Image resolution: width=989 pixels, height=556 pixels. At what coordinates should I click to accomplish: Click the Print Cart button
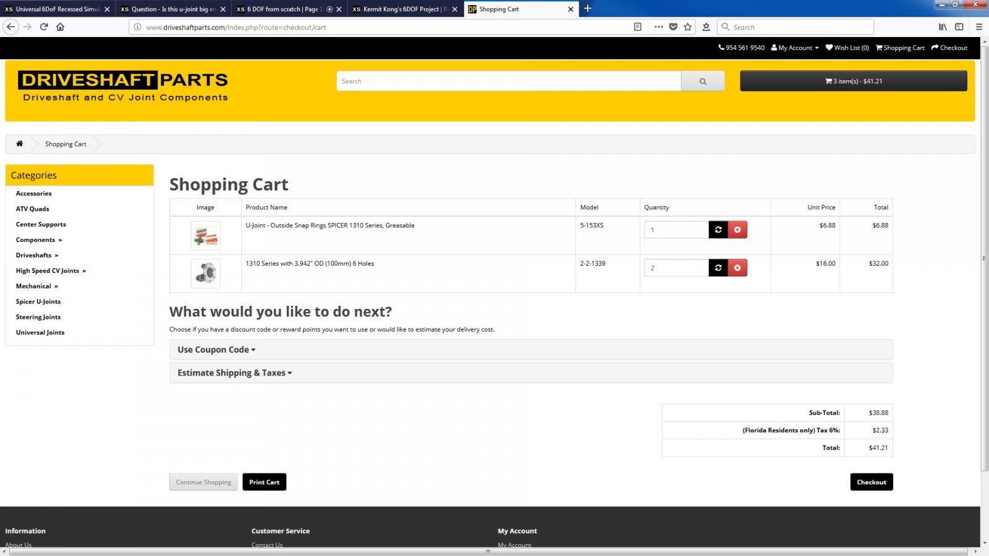[264, 482]
